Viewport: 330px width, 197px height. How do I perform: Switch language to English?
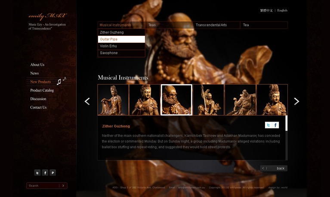coord(282,10)
